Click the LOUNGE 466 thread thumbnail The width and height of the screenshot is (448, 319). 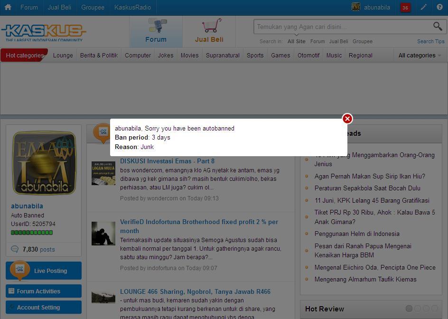[x=103, y=297]
